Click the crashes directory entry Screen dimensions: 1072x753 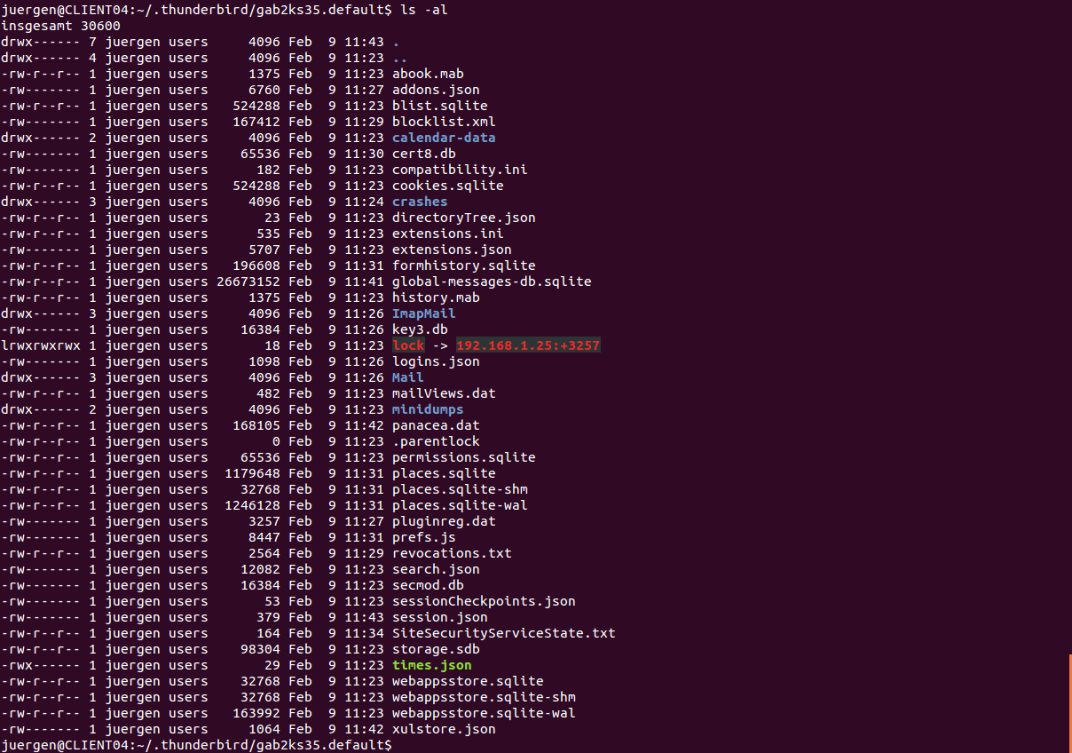[420, 202]
